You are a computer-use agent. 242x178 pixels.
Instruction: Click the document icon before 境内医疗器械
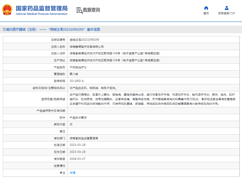tap(4, 30)
